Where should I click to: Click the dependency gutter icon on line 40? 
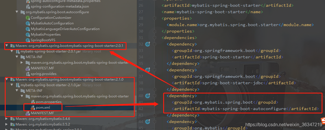pyautogui.click(x=148, y=96)
